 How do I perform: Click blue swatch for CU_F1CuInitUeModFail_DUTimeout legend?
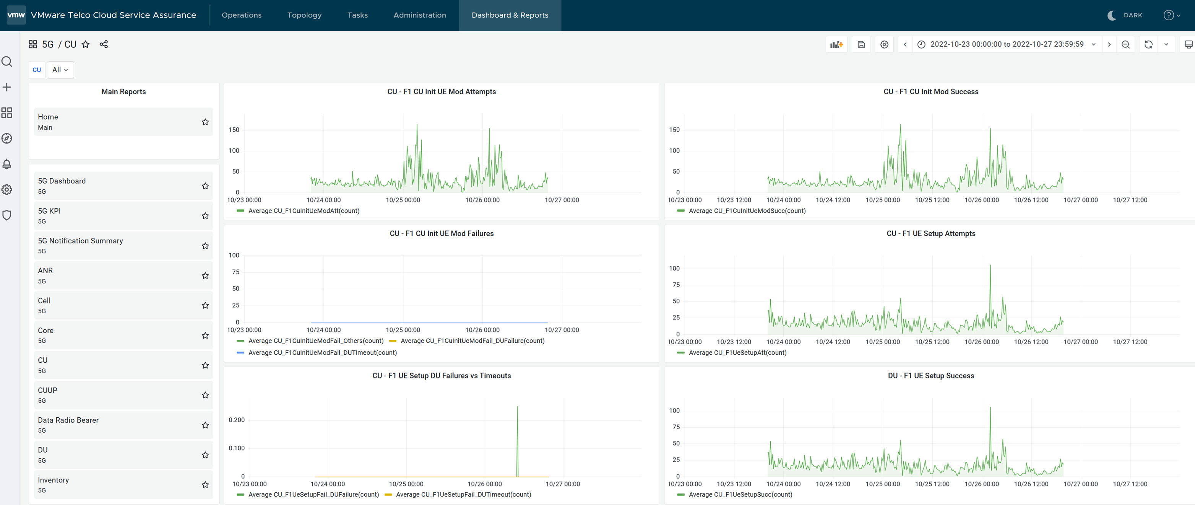click(x=240, y=353)
